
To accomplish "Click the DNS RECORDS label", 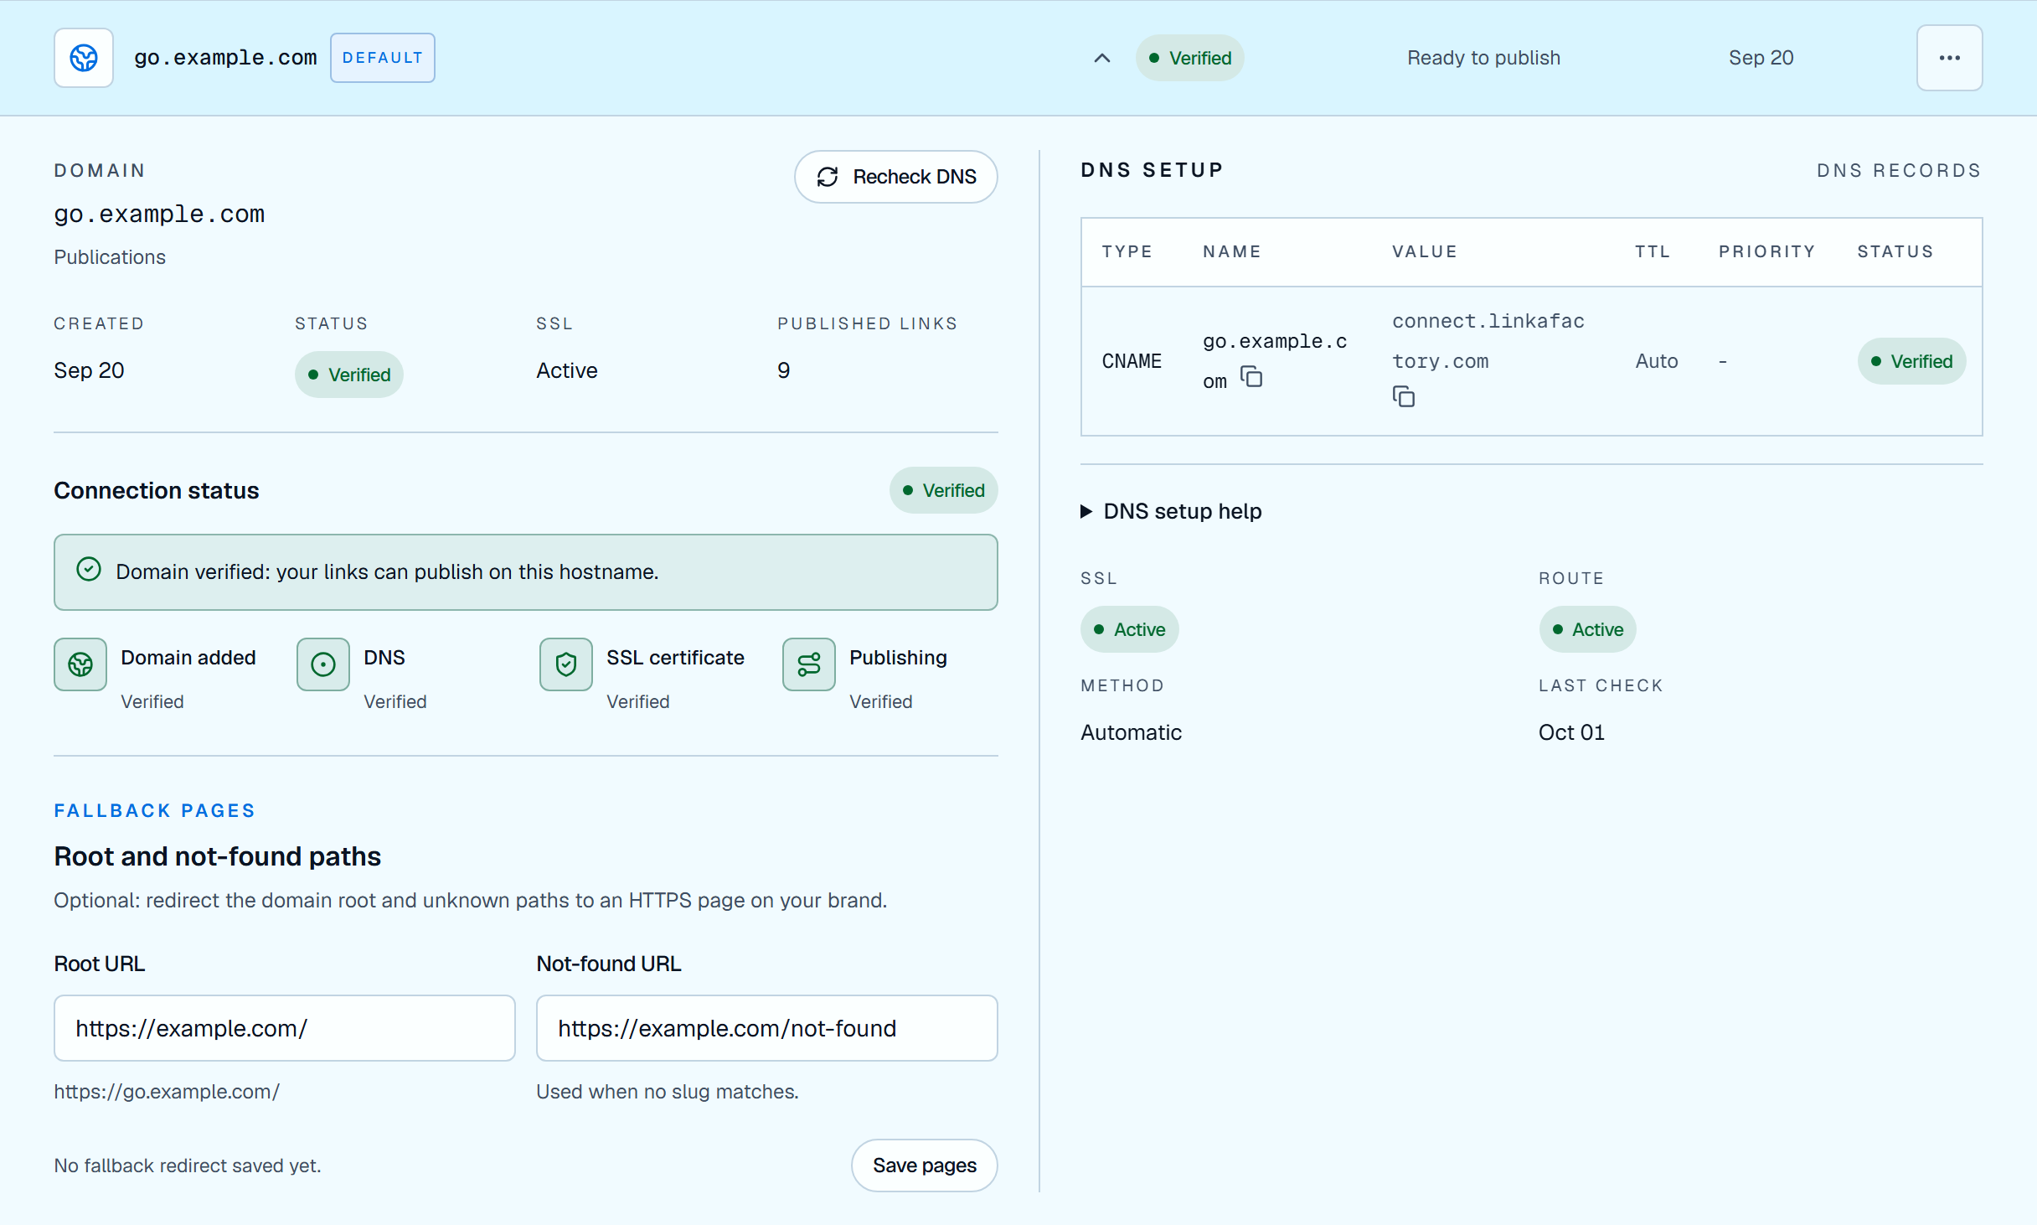I will pyautogui.click(x=1899, y=170).
